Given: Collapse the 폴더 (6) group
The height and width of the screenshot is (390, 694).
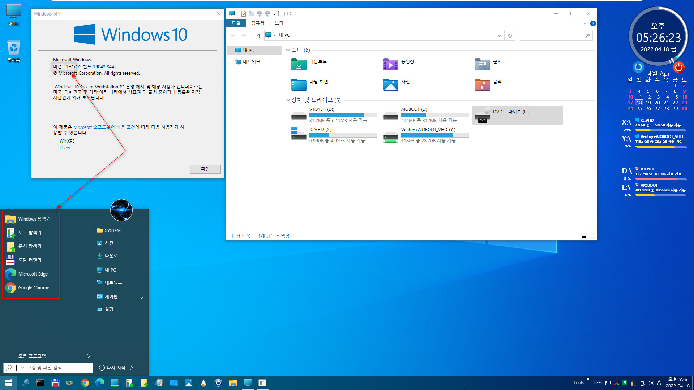Looking at the screenshot, I should (x=288, y=50).
